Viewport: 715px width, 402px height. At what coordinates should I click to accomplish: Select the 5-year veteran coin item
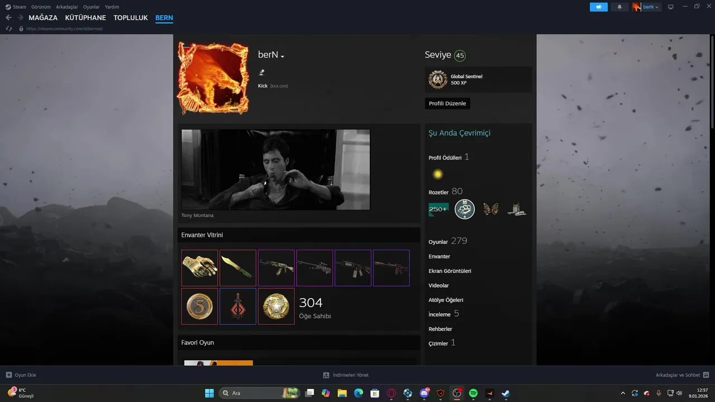[199, 306]
